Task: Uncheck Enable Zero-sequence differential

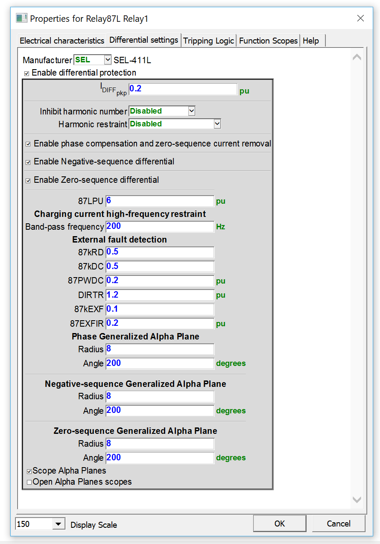Action: 28,180
